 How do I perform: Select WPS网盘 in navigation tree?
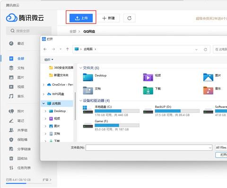(x=56, y=94)
